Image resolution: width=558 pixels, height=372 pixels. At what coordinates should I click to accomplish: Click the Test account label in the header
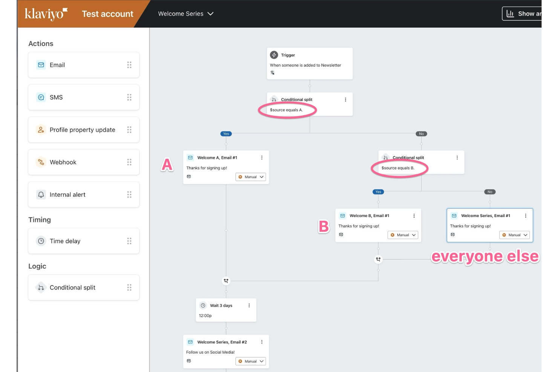[107, 14]
